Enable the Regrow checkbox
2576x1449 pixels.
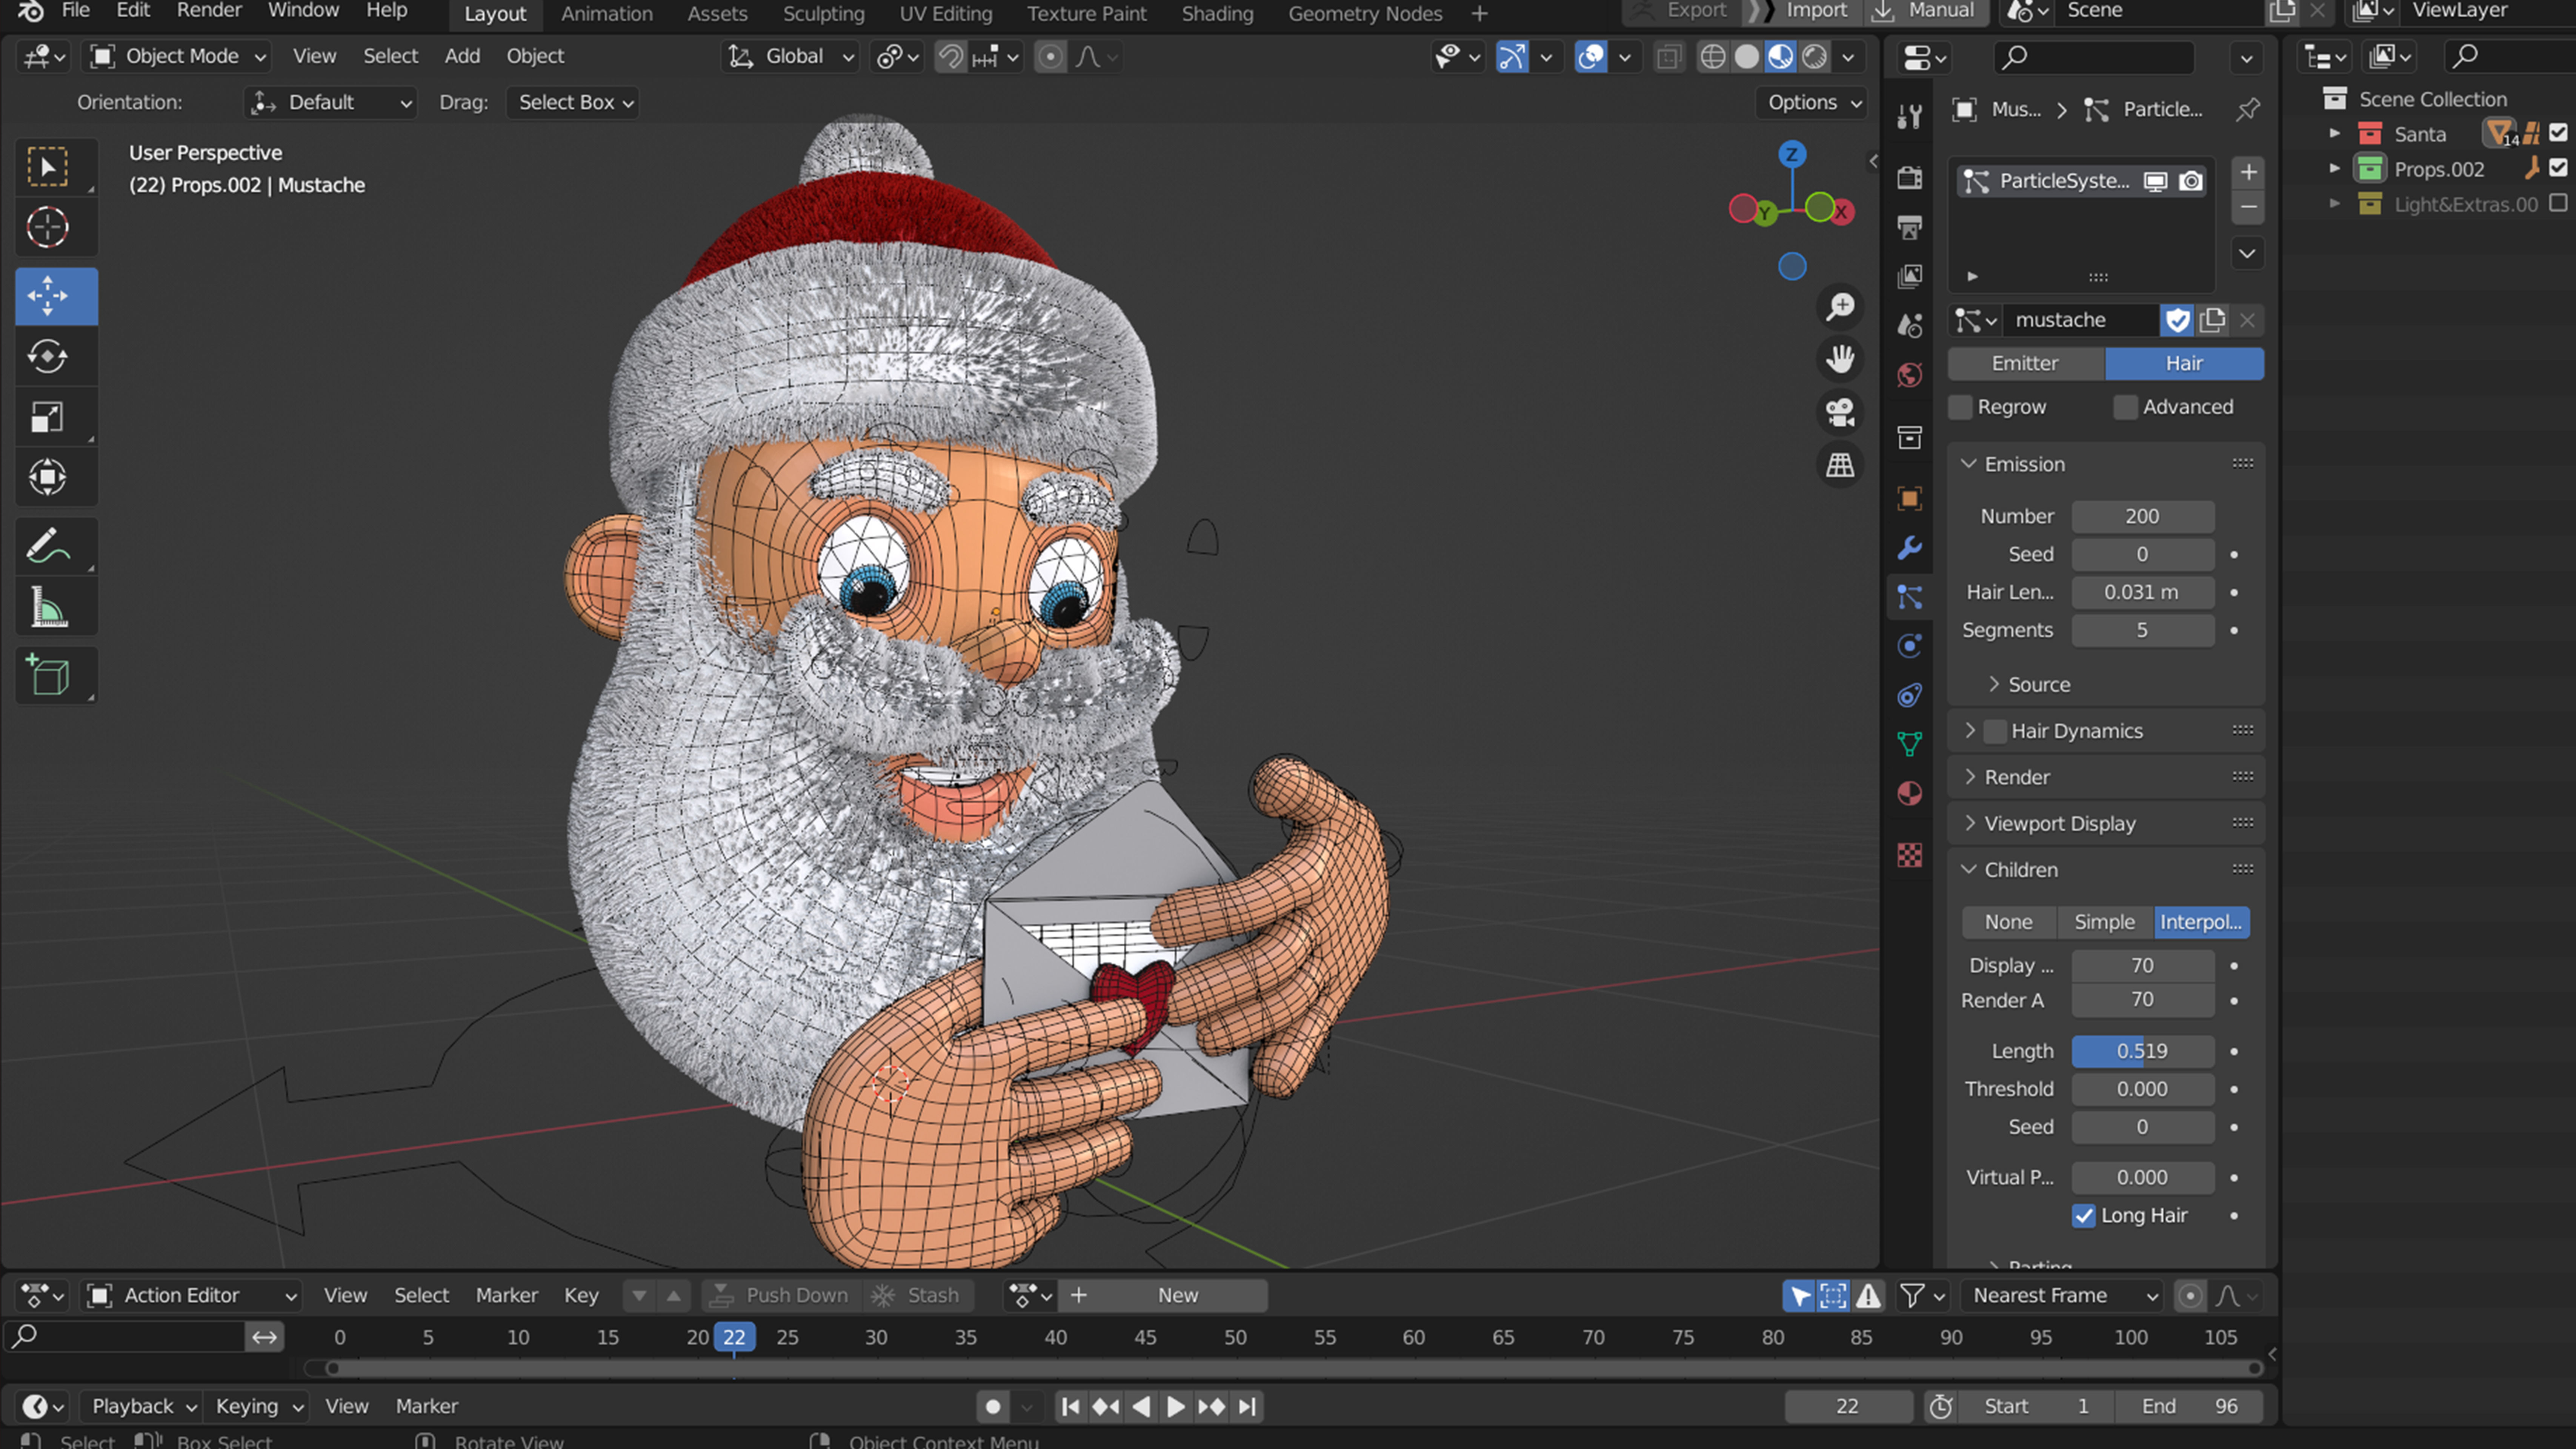click(1961, 407)
